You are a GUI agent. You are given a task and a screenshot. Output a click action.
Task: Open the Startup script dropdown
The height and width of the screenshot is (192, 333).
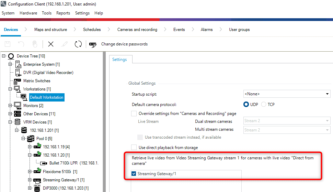click(x=327, y=94)
